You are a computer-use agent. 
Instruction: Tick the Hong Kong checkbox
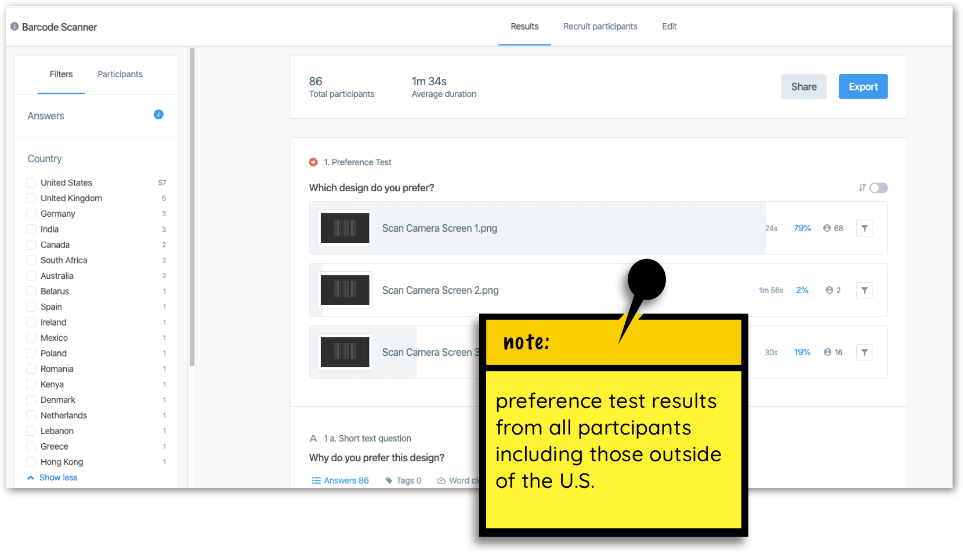click(x=31, y=462)
